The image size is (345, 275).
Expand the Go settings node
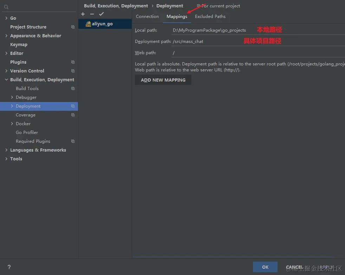pos(6,18)
